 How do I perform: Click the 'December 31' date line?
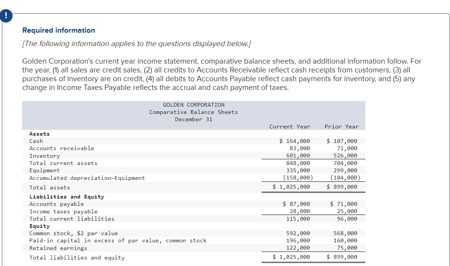tap(194, 119)
